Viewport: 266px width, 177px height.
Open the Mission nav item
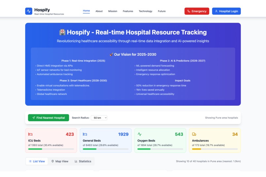(113, 11)
